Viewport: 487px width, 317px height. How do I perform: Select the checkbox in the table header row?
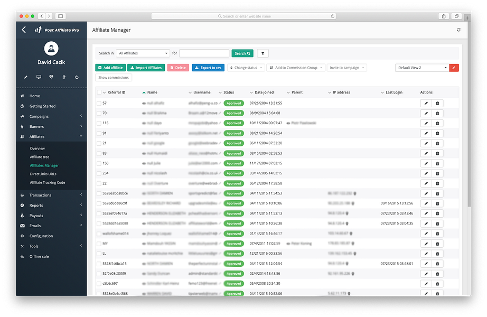99,92
